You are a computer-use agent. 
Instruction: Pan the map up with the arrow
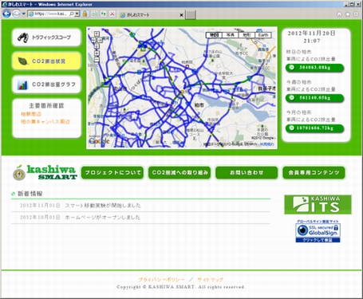click(x=97, y=33)
